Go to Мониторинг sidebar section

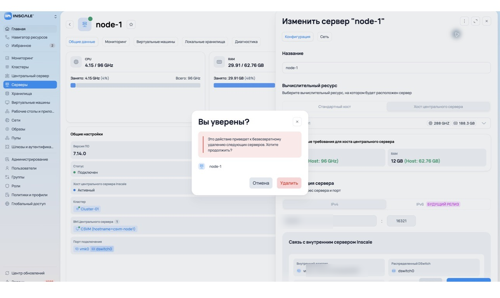click(30, 58)
